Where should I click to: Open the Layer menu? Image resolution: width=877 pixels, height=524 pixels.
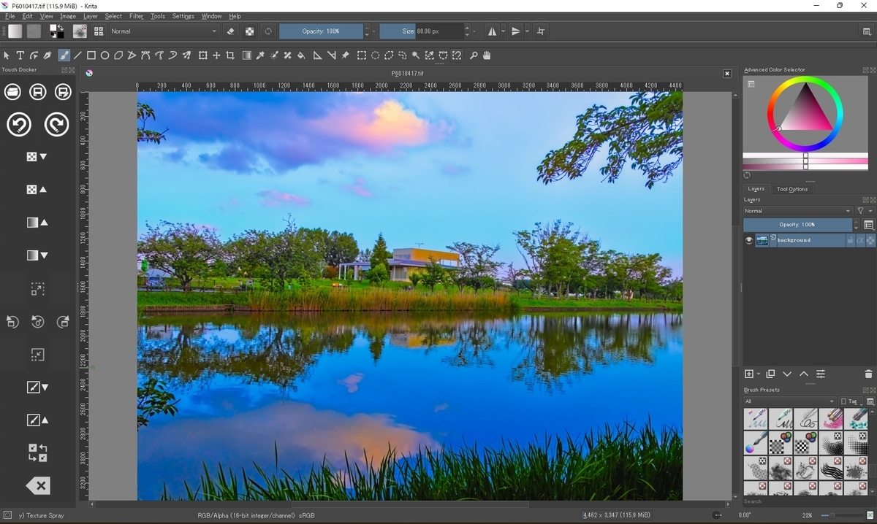point(90,16)
